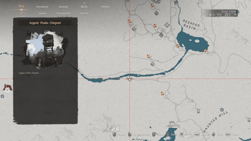Image resolution: width=251 pixels, height=141 pixels.
Task: Select the diamond marker at top center of map
Action: [176, 3]
